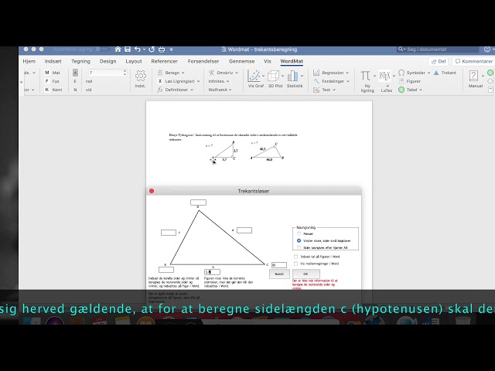The image size is (495, 371).
Task: Select Sider navngives efter hjørner AB option
Action: (x=299, y=247)
